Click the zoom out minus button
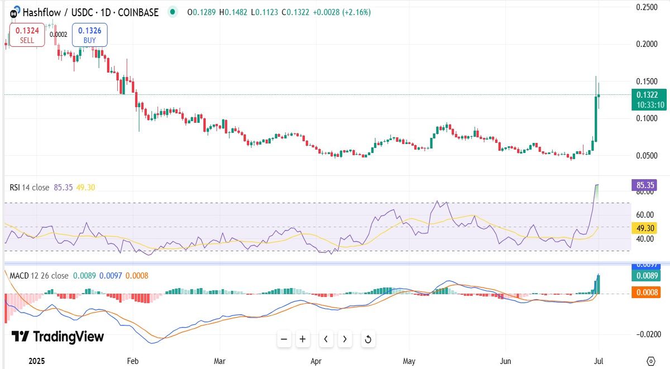Viewport: 670px width, 369px height. click(x=284, y=339)
